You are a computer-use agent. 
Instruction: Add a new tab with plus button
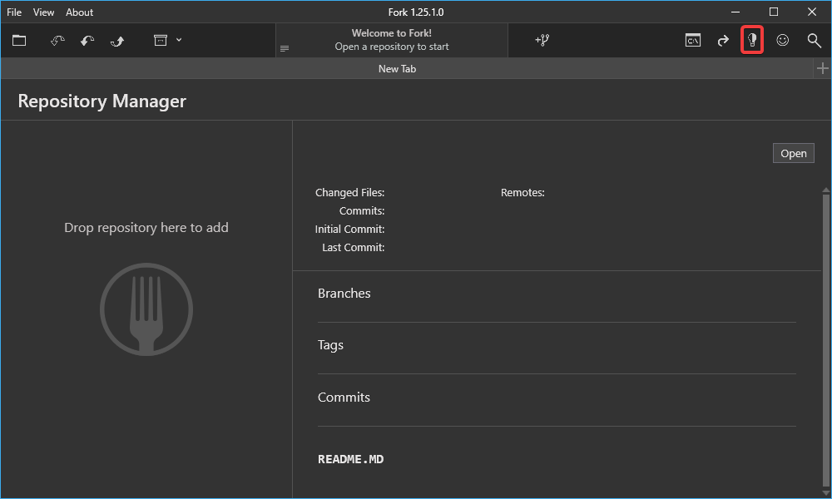(823, 68)
